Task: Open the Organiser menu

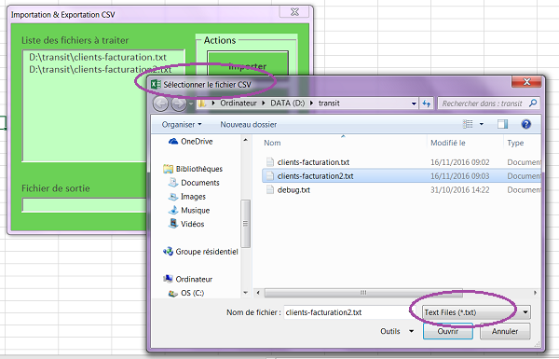Action: tap(182, 125)
